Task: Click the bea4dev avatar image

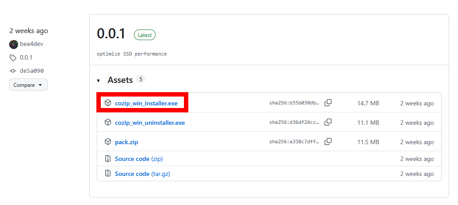Action: [13, 44]
